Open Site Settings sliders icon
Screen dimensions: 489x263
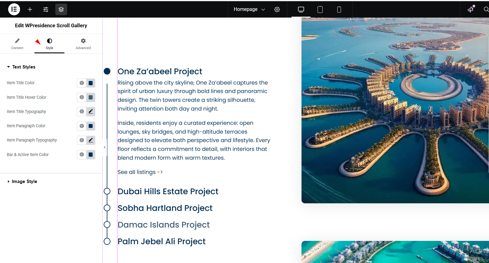click(x=46, y=9)
